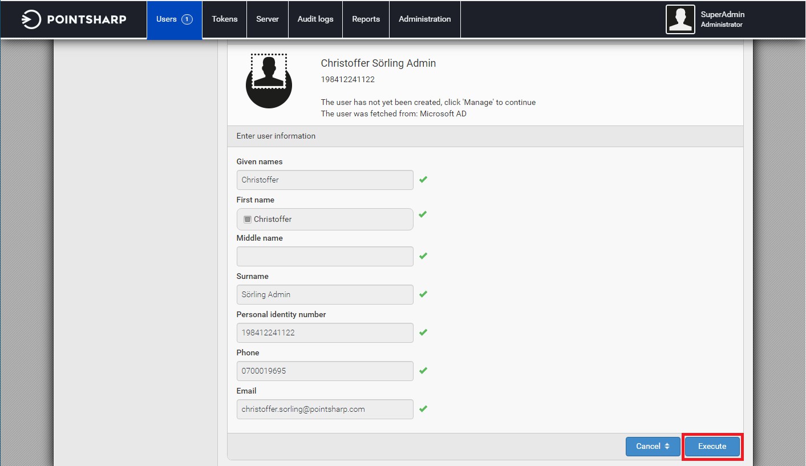
Task: Click the Pointsharp logo icon
Action: click(31, 19)
